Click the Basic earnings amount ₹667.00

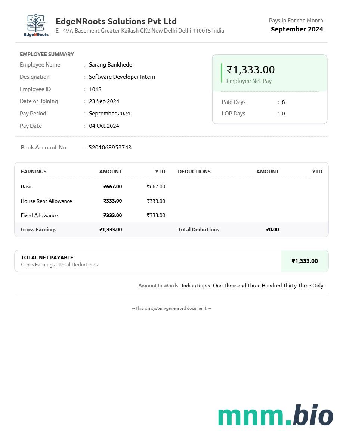tap(112, 186)
